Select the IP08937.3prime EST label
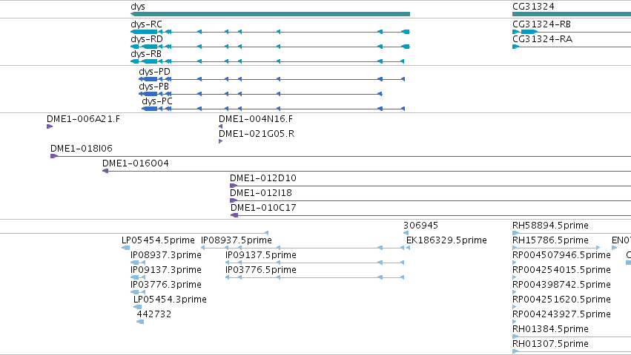 point(166,255)
